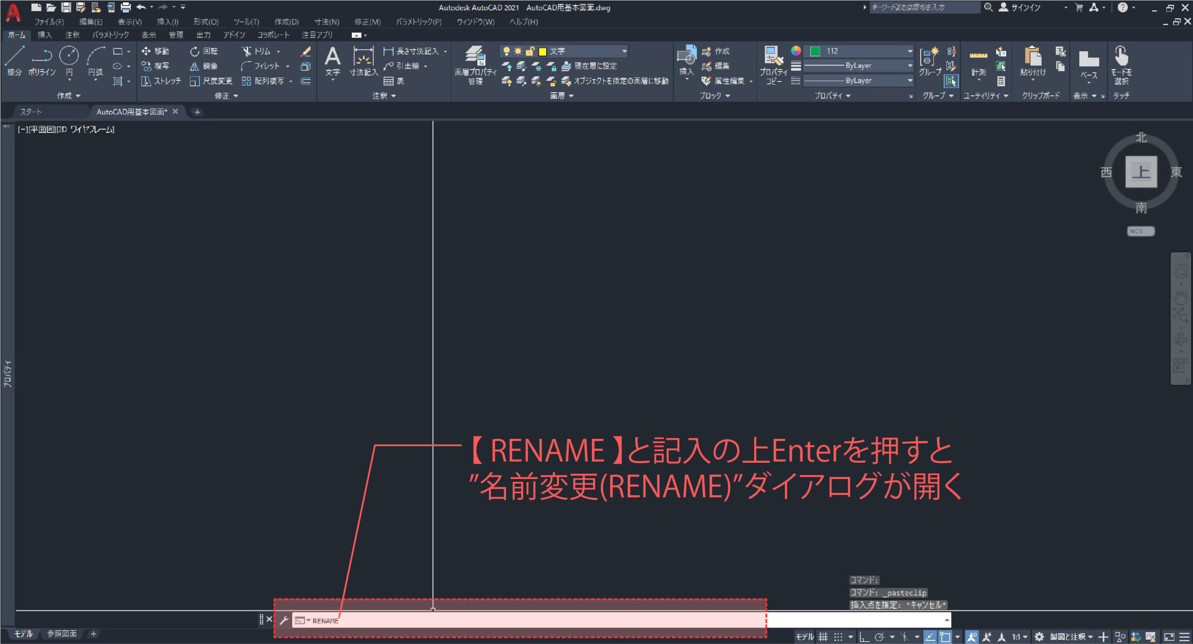Click the green color 112 swatch
Viewport: 1193px width, 644px height.
(815, 51)
